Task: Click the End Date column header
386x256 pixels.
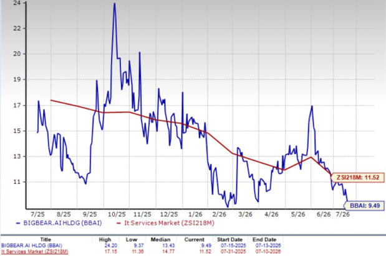Action: 264,239
